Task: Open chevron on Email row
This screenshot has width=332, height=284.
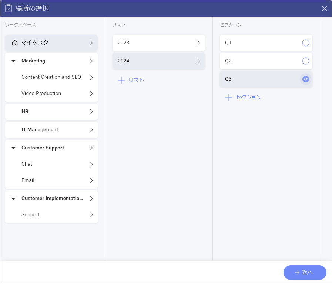Action: coord(91,180)
